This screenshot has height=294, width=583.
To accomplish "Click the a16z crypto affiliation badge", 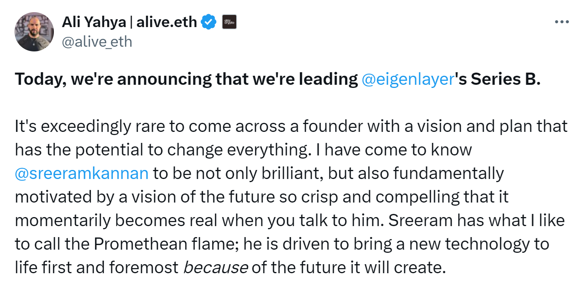I will 229,22.
